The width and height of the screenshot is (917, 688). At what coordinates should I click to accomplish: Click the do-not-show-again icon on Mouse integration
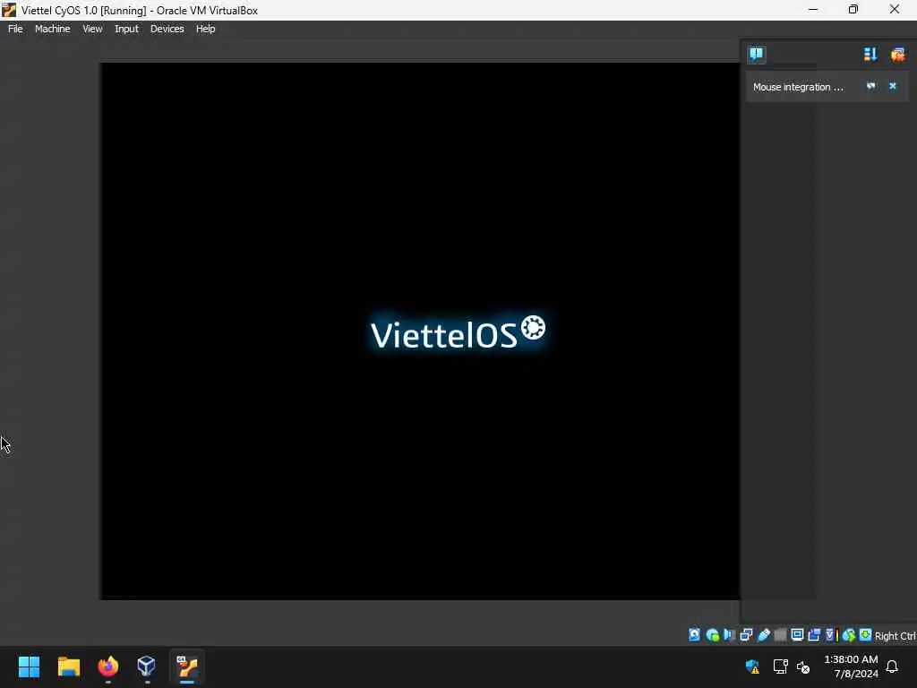tap(870, 86)
